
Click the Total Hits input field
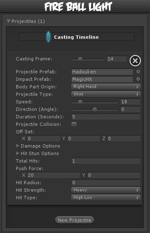click(106, 161)
